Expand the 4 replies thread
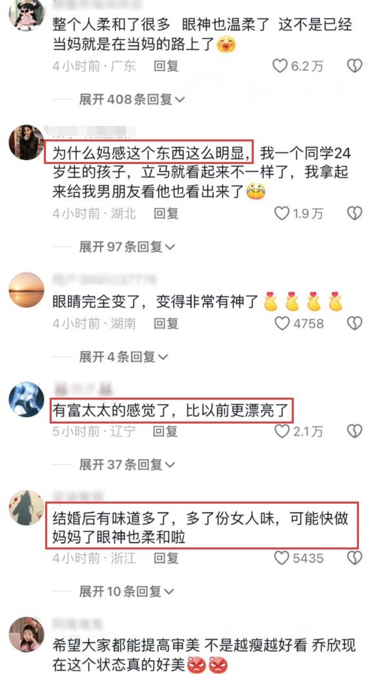The height and width of the screenshot is (674, 377). click(x=123, y=357)
